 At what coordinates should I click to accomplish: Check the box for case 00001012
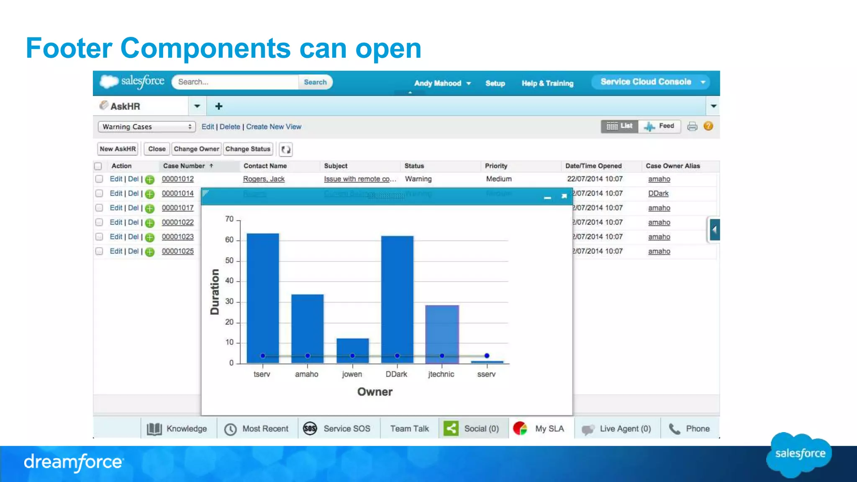tap(99, 179)
